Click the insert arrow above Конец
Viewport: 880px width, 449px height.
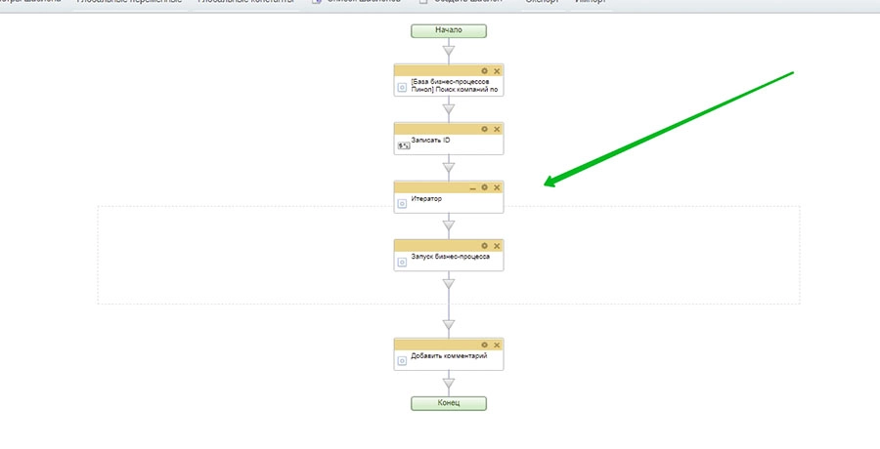coord(449,384)
